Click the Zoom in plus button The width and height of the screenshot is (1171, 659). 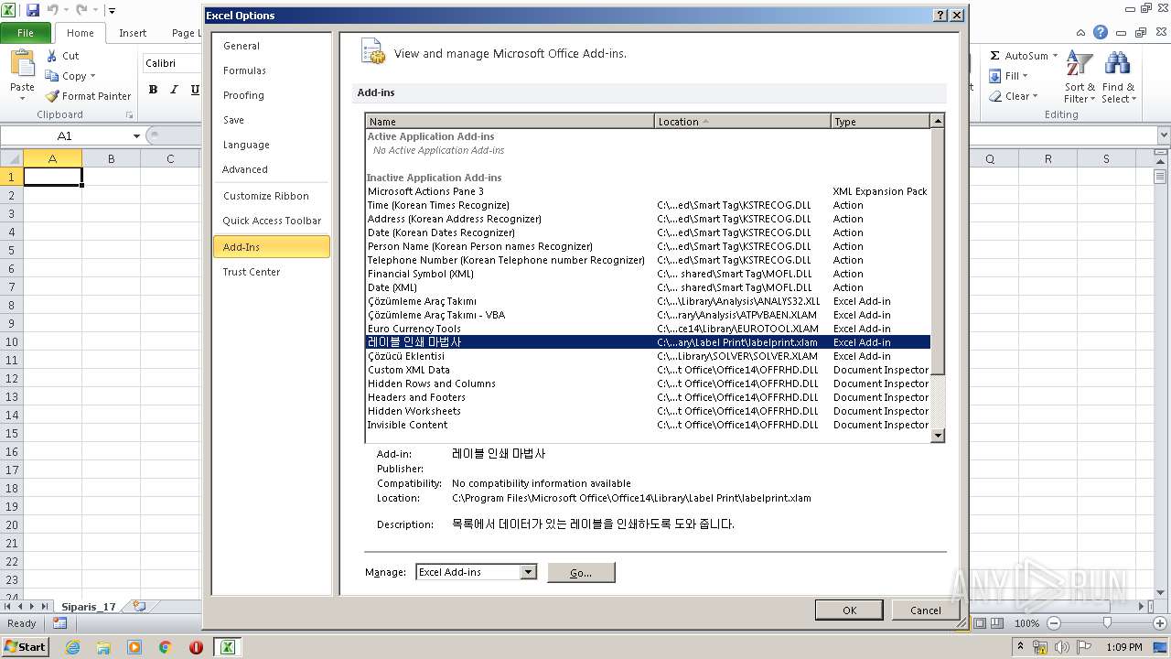coord(1160,623)
